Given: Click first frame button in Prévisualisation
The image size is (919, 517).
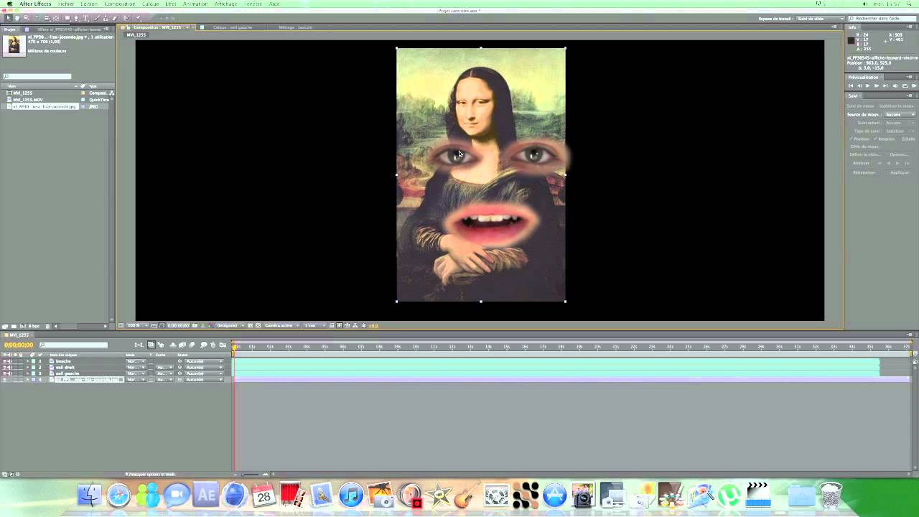Looking at the screenshot, I should [851, 85].
